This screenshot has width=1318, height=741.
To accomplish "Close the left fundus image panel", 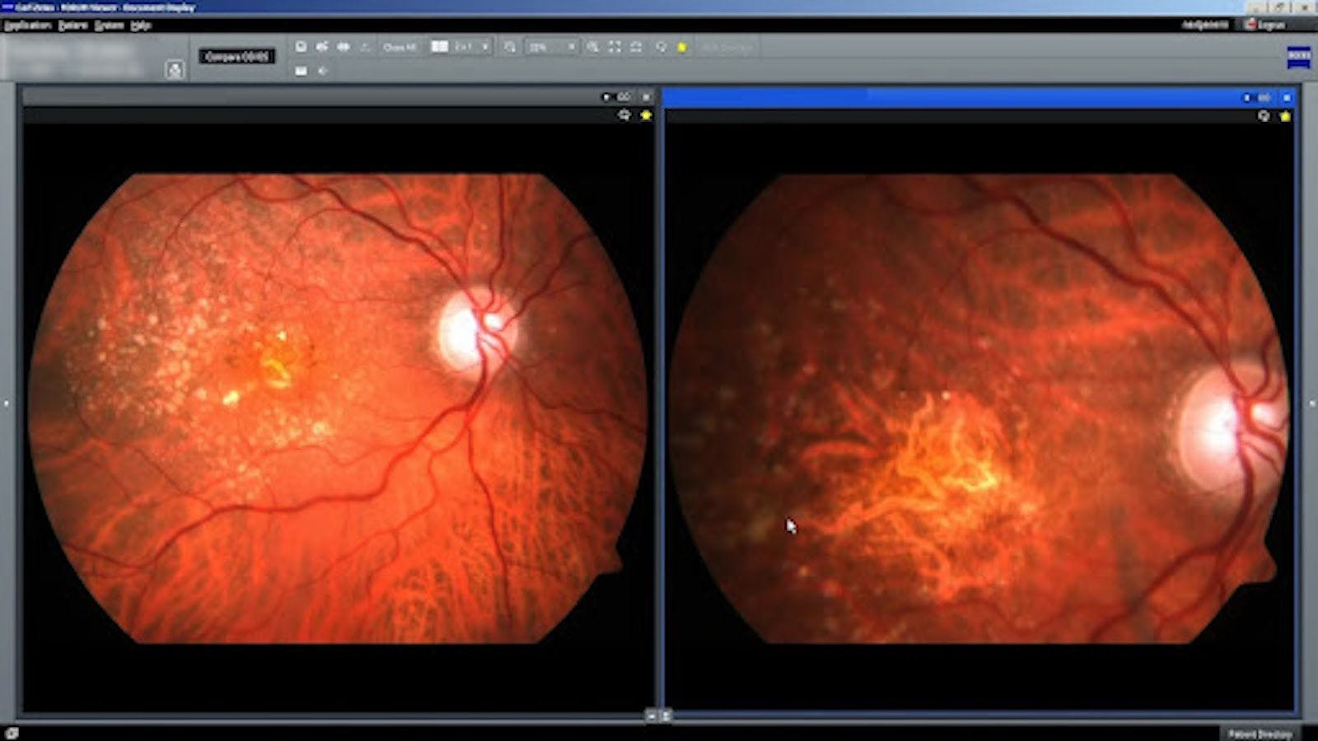I will tap(647, 97).
